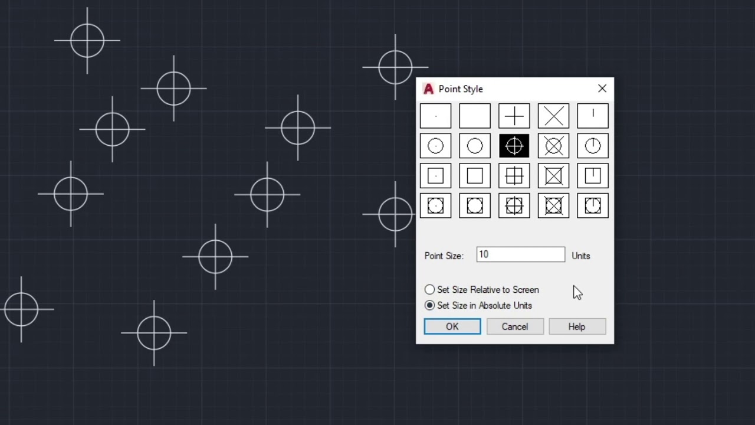Image resolution: width=755 pixels, height=425 pixels.
Task: Pick the short vertical tick point style
Action: [x=593, y=116]
